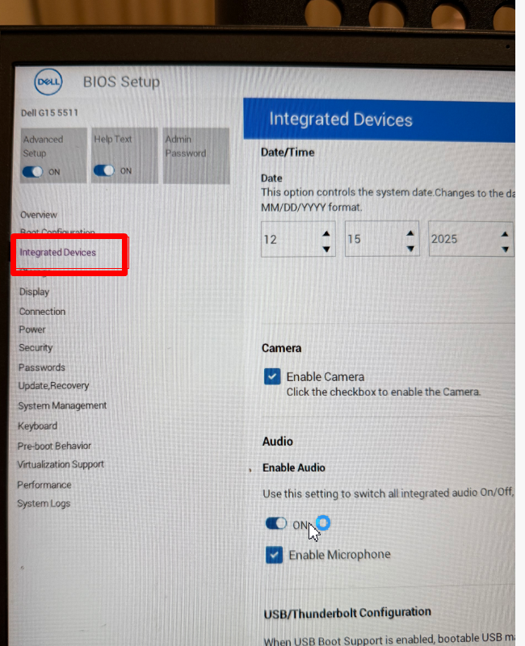The height and width of the screenshot is (646, 525).
Task: Decrease the month value with down arrow
Action: coord(326,249)
